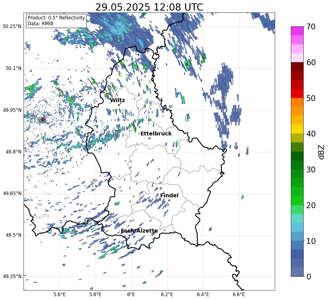The image size is (328, 300).
Task: Click the Data: RMIB label
Action: click(40, 24)
